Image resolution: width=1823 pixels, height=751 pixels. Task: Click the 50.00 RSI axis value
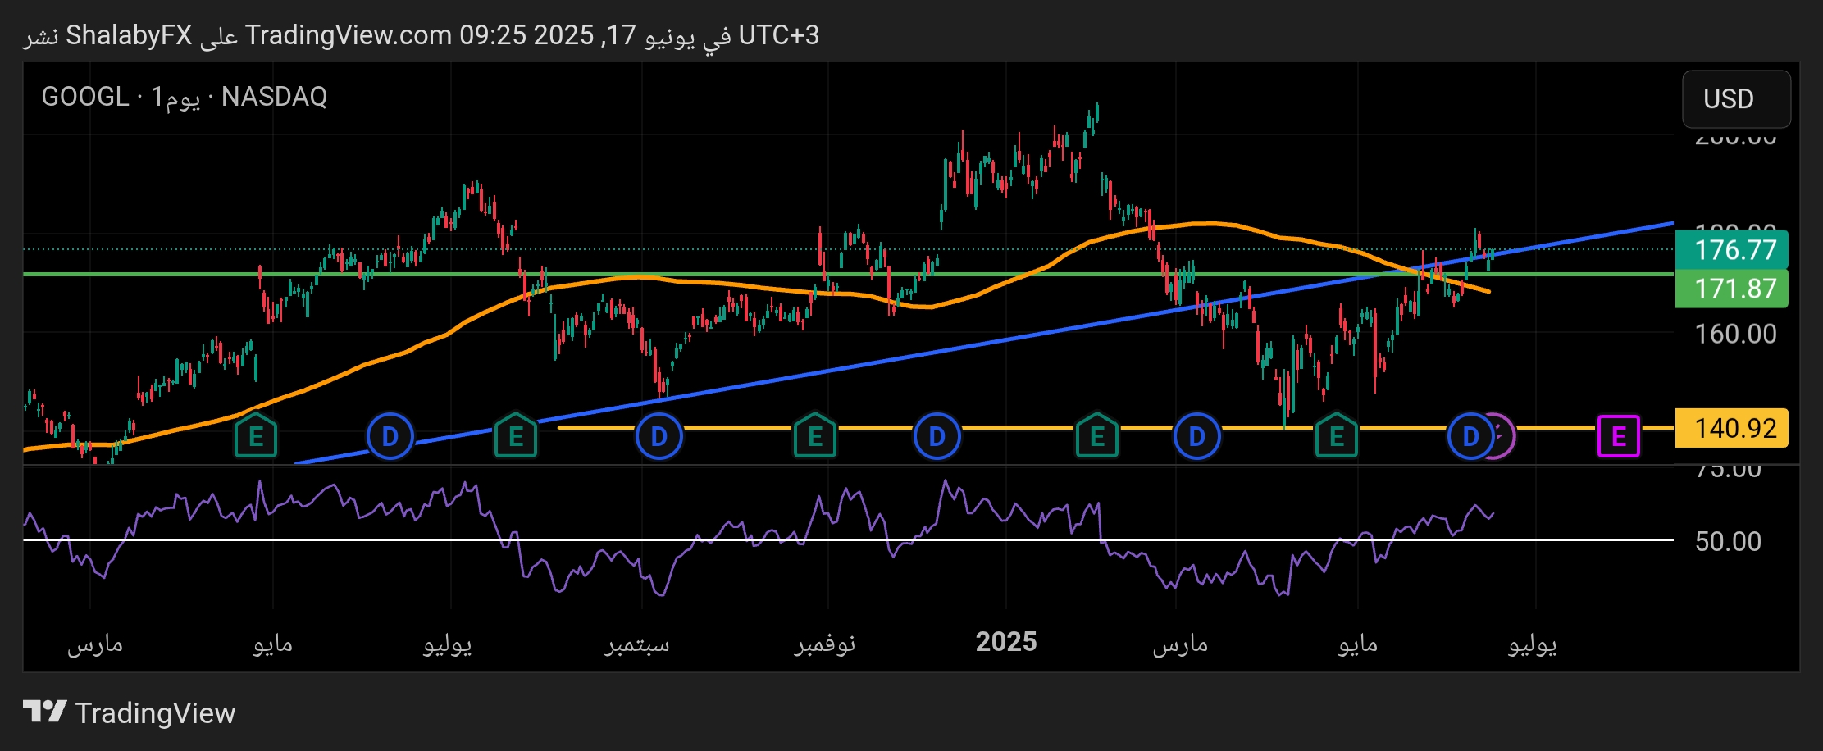[1728, 541]
